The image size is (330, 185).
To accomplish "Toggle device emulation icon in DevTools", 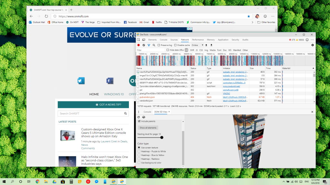I will point(143,40).
